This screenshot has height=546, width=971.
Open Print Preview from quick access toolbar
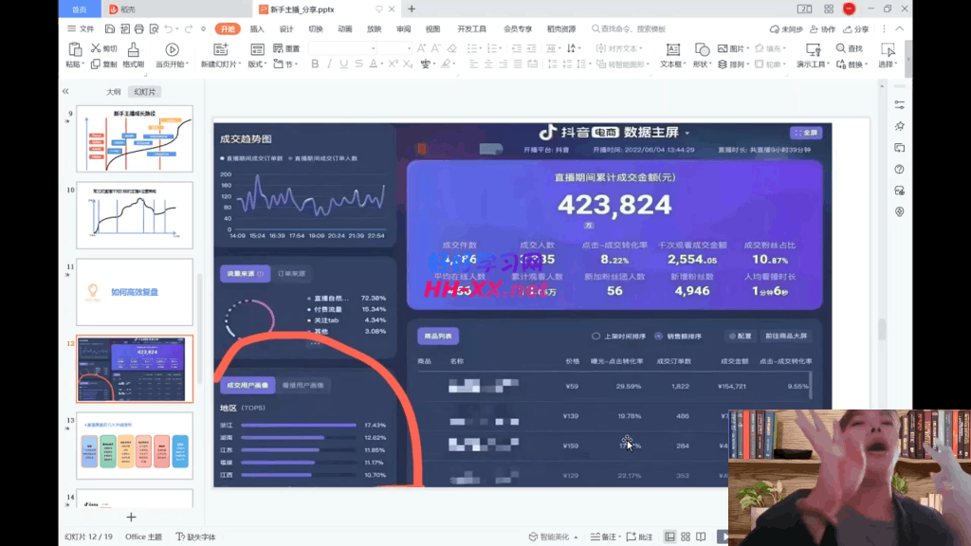(154, 29)
